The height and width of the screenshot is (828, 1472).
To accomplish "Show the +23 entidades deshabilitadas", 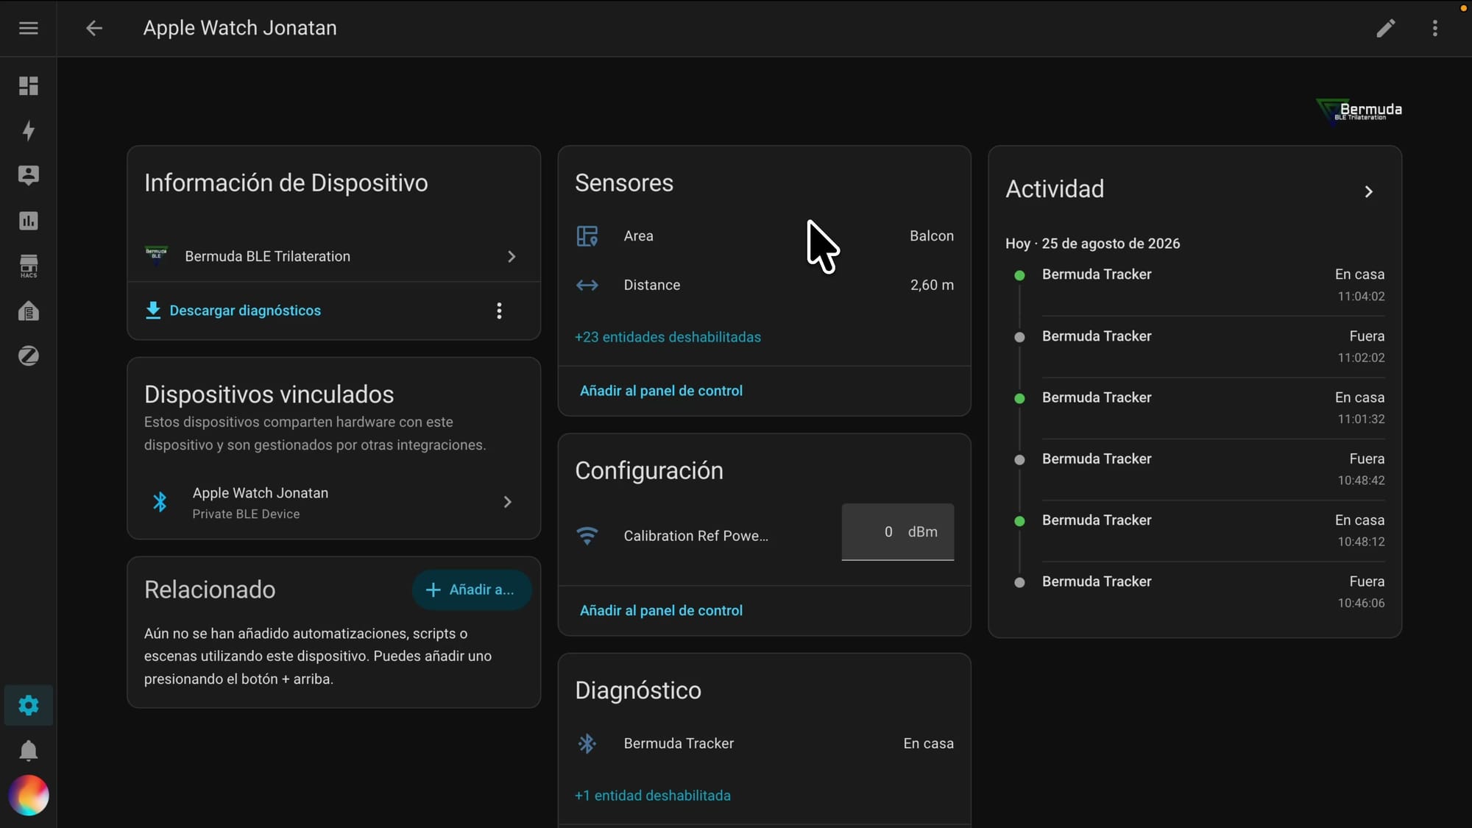I will pos(668,337).
